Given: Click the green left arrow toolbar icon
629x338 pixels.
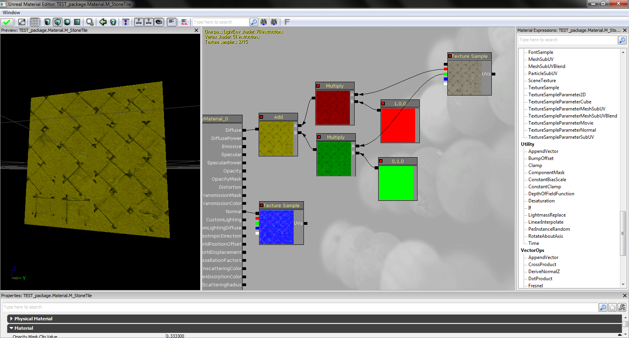Looking at the screenshot, I should pos(103,22).
